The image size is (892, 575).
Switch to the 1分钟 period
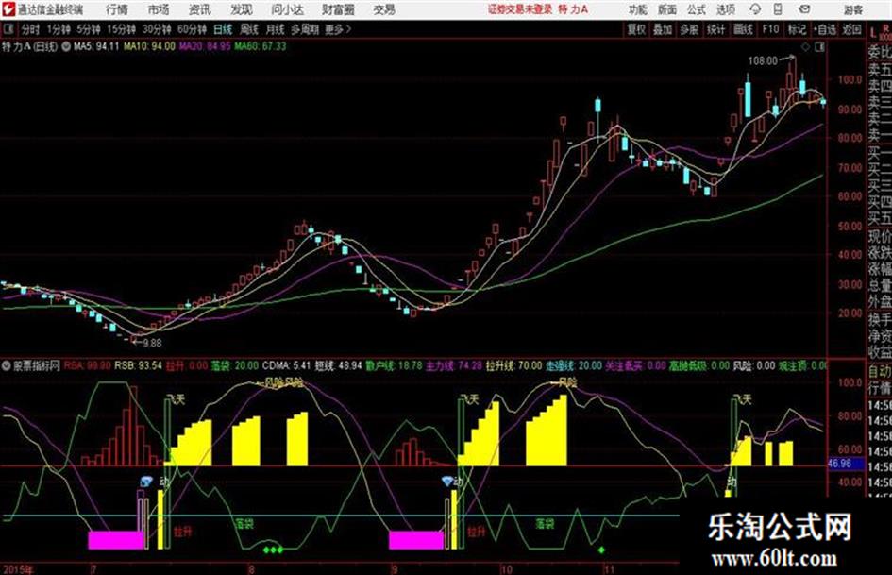click(x=59, y=29)
